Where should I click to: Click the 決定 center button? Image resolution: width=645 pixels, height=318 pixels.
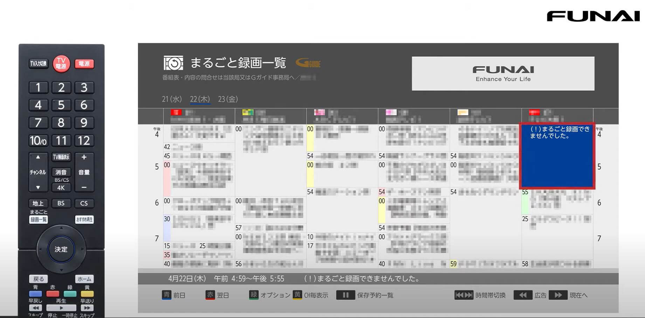point(61,249)
